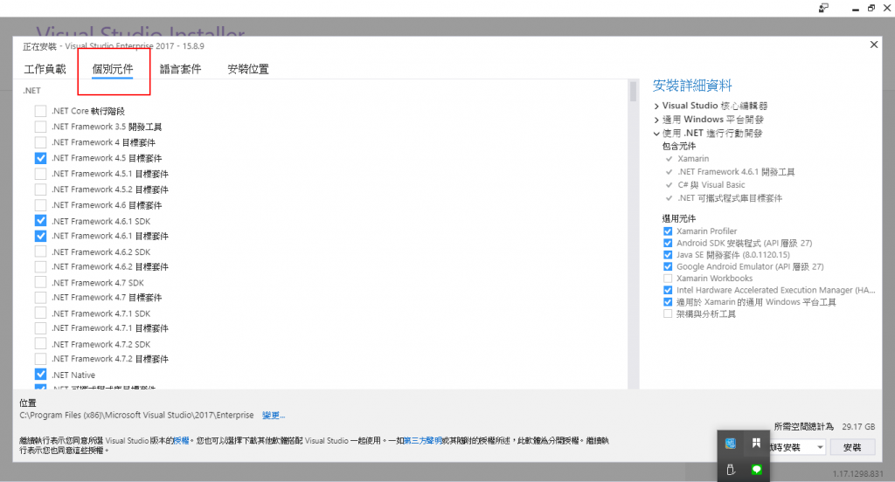Select the .NET Framework 4.7.1 SDK checkbox

coord(40,313)
